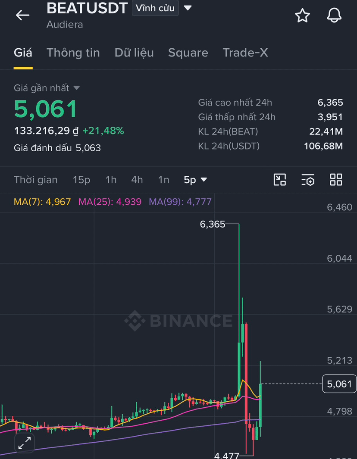Select Thời gian chart view
This screenshot has width=357, height=459.
click(x=36, y=180)
